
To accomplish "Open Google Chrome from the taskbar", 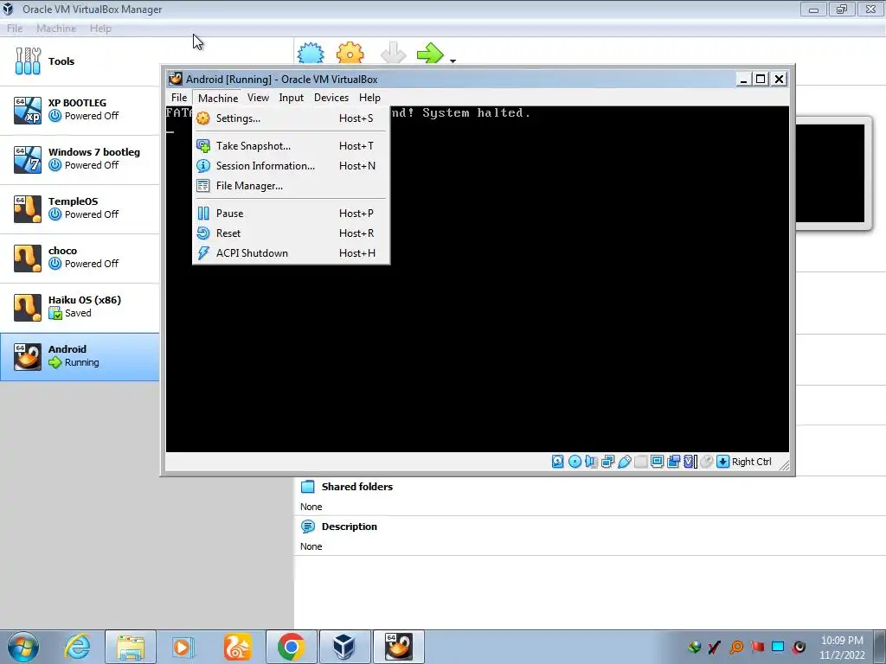I will tap(291, 647).
